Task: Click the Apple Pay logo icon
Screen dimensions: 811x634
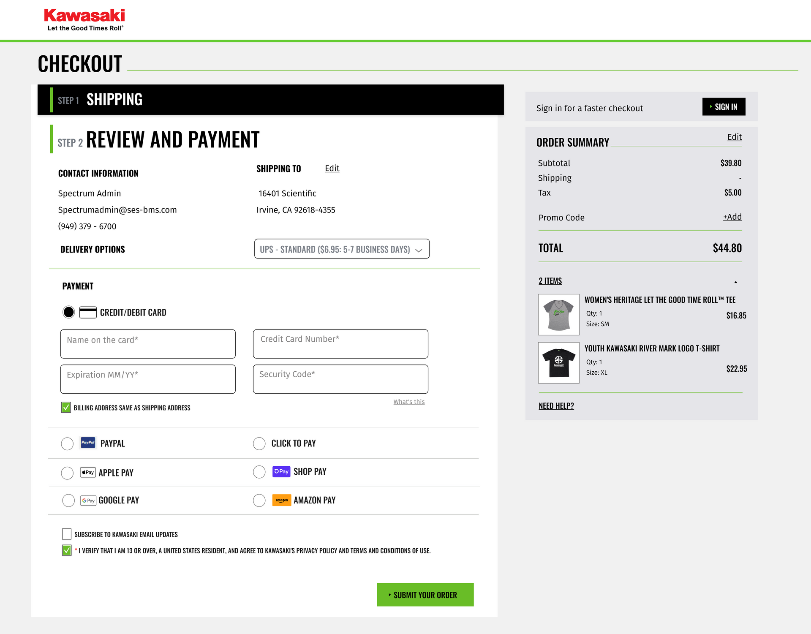Action: (x=88, y=472)
